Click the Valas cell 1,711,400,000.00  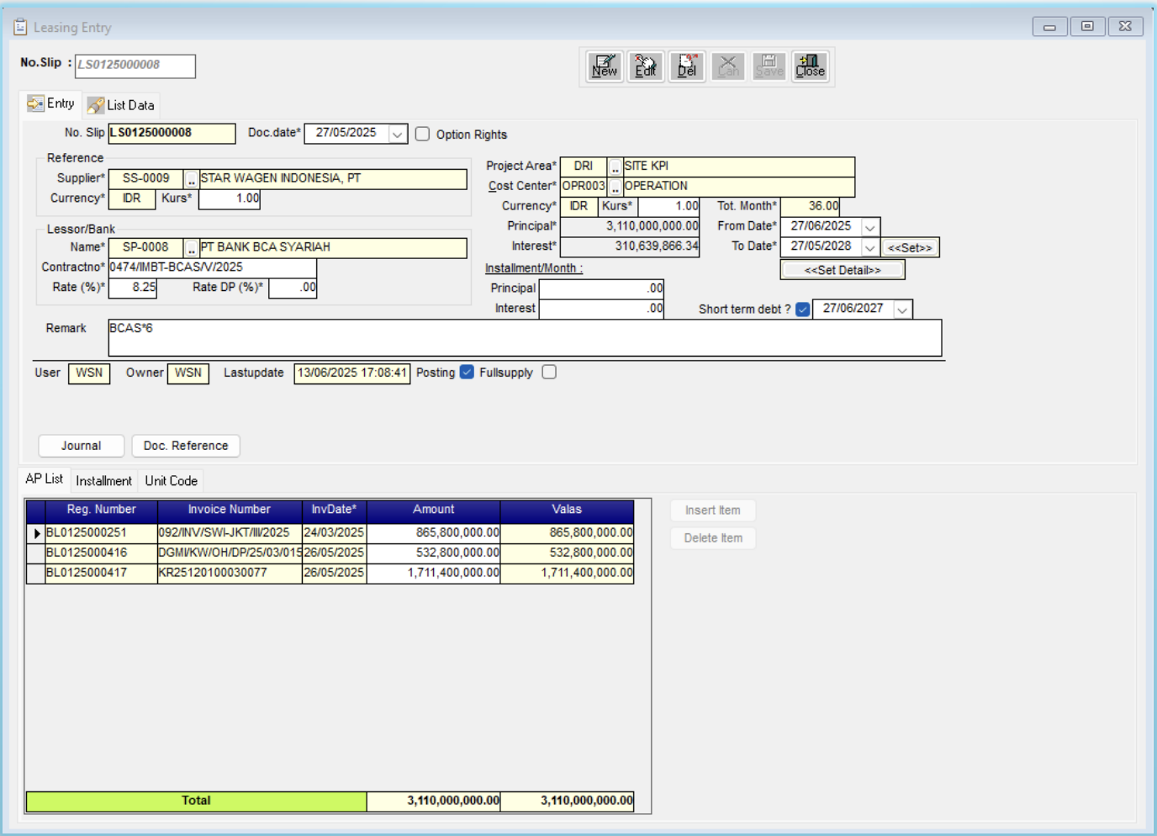pyautogui.click(x=568, y=574)
